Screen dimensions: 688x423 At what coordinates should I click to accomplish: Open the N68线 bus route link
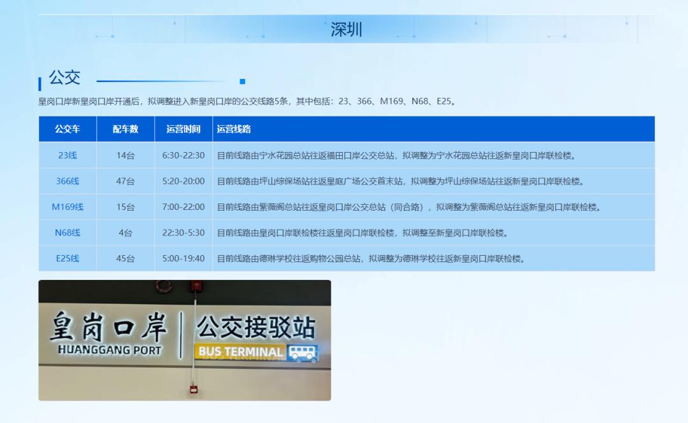[67, 233]
